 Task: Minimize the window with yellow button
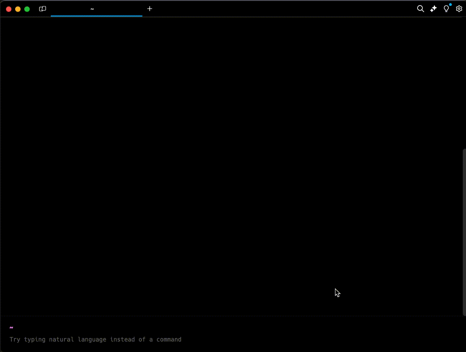[x=18, y=9]
